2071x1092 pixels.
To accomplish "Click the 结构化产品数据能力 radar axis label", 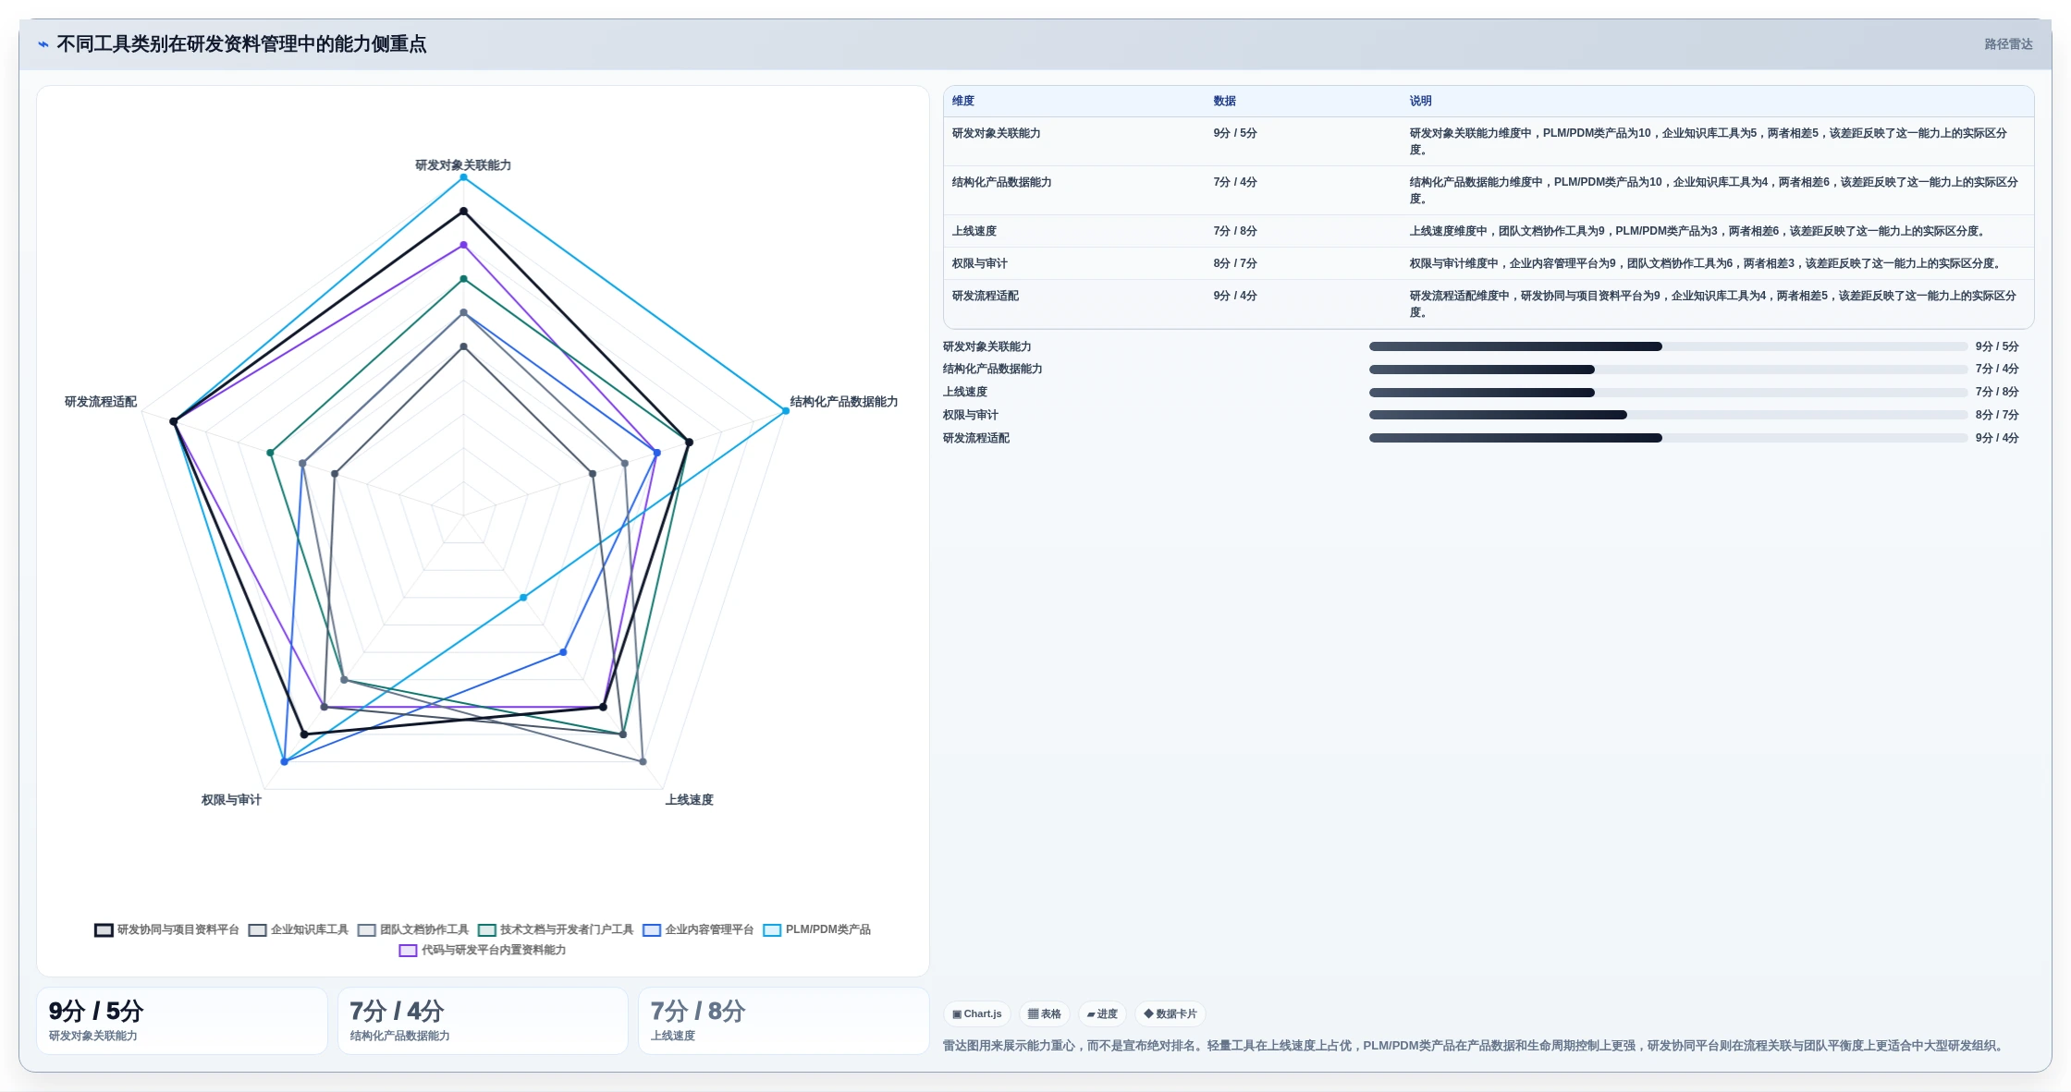I will point(844,402).
